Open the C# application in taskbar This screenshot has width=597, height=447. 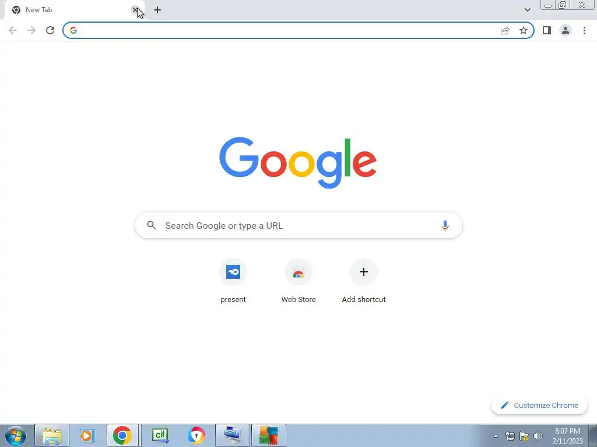160,435
